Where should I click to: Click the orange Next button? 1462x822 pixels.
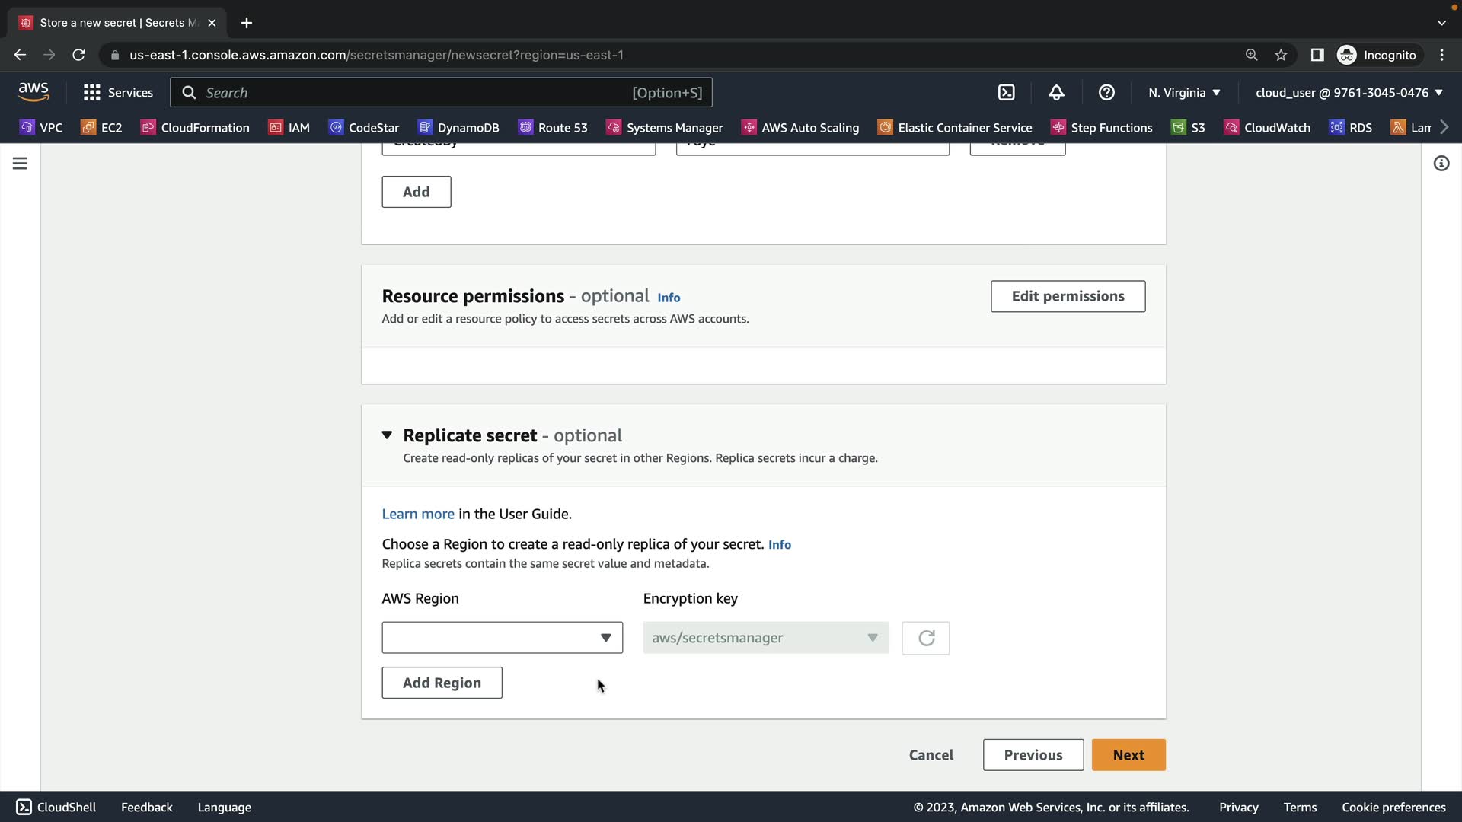click(1128, 755)
